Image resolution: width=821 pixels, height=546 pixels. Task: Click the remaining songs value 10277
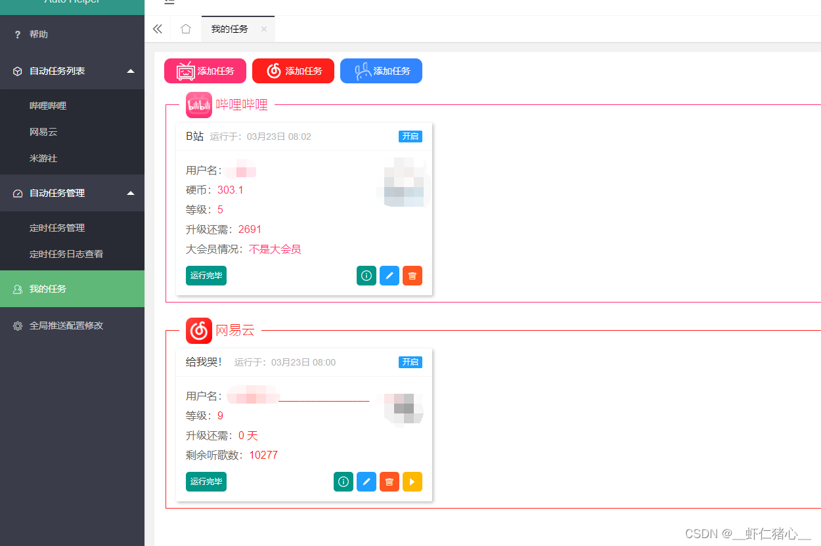point(263,455)
